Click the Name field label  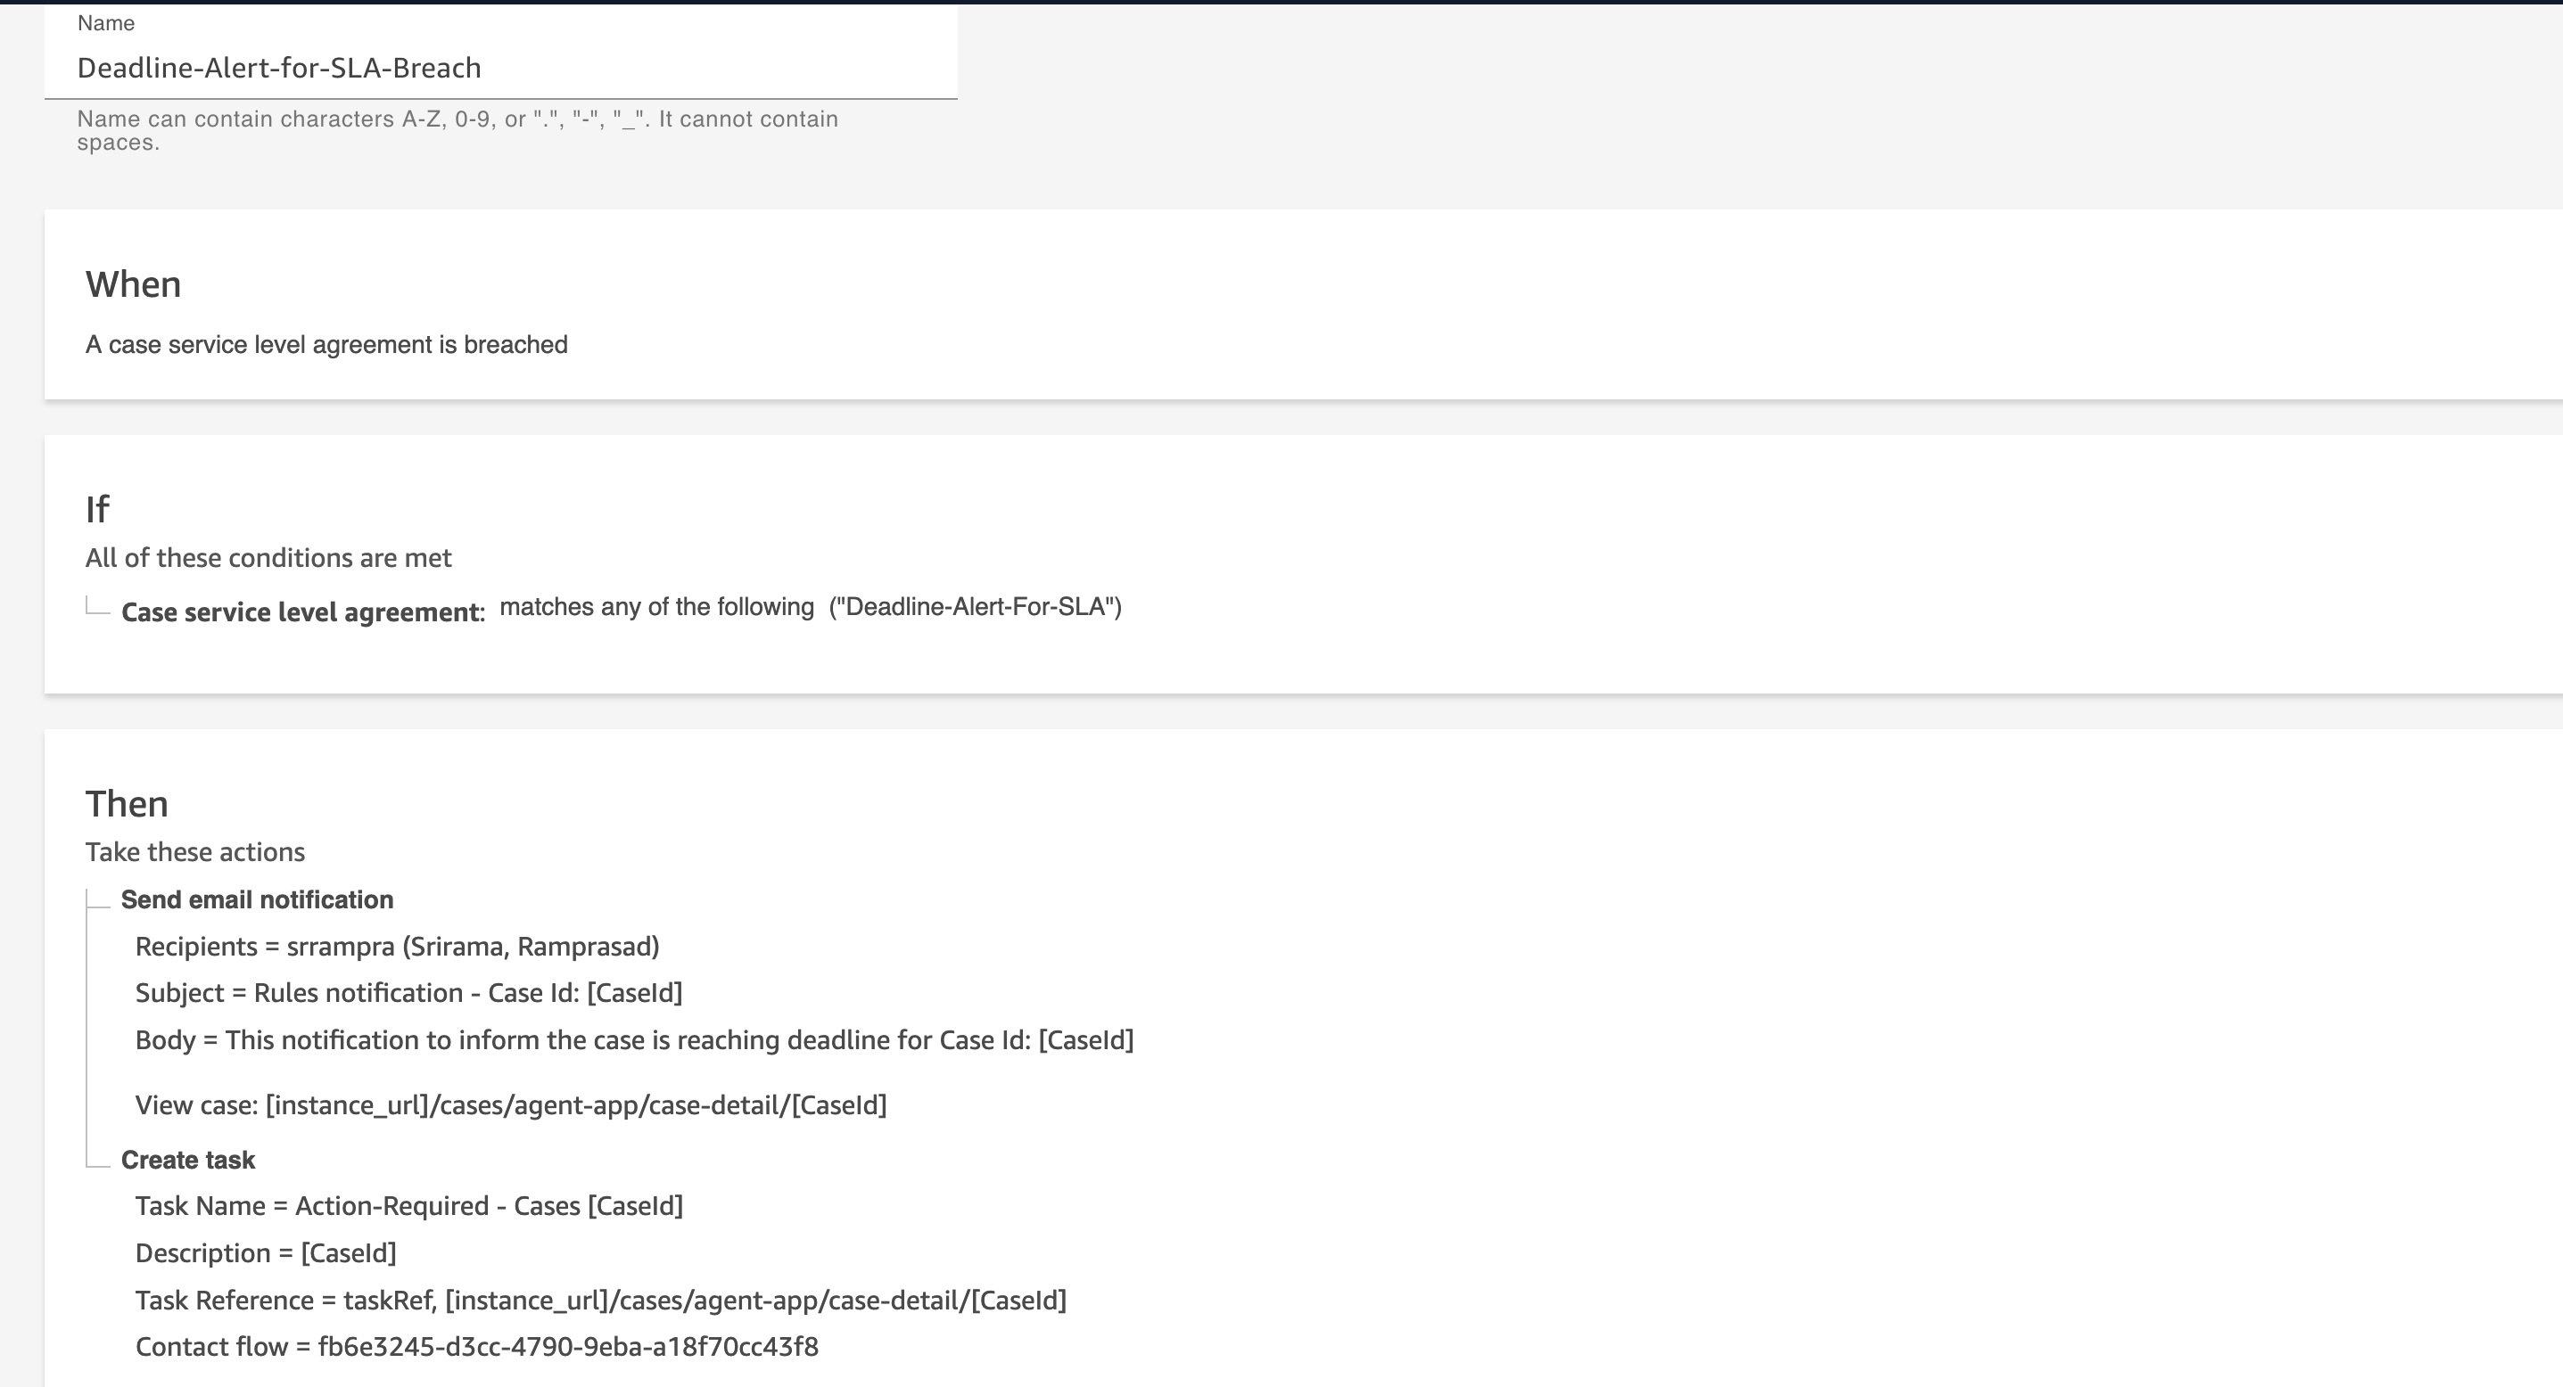point(105,23)
